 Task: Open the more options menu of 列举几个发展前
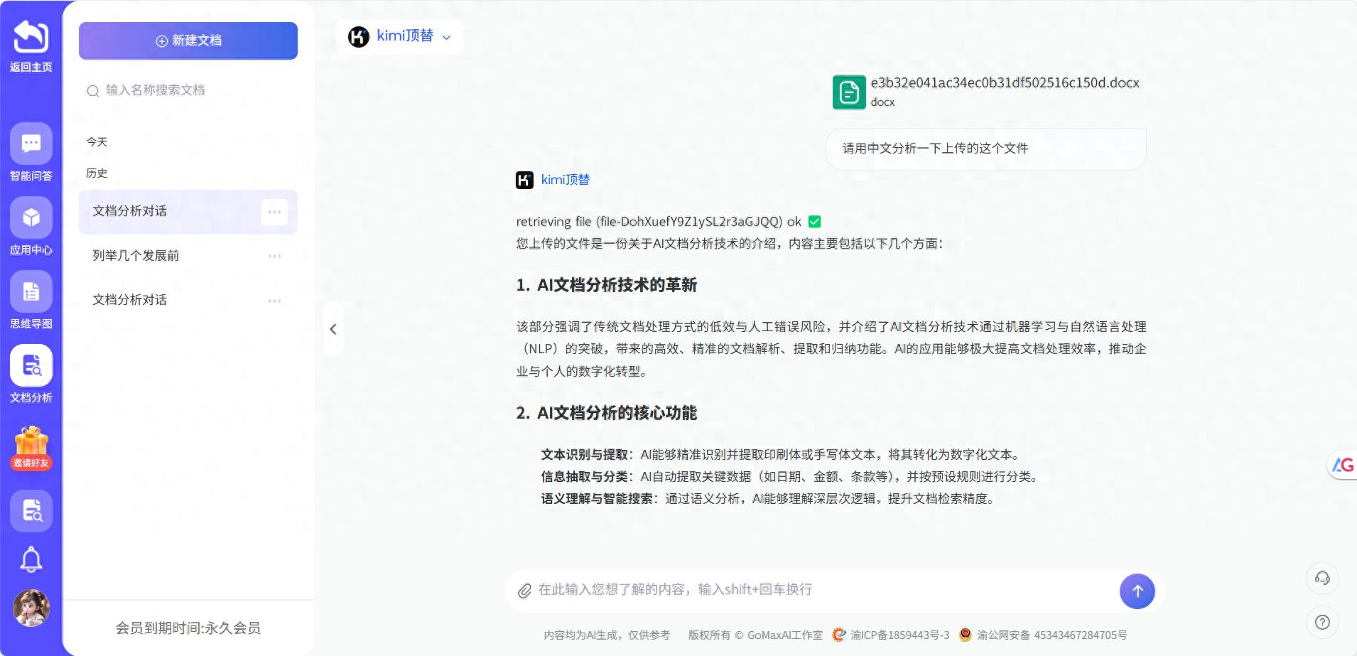[274, 256]
